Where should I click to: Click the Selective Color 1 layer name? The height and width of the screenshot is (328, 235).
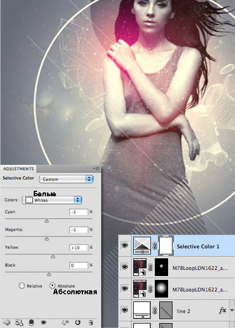(x=198, y=247)
